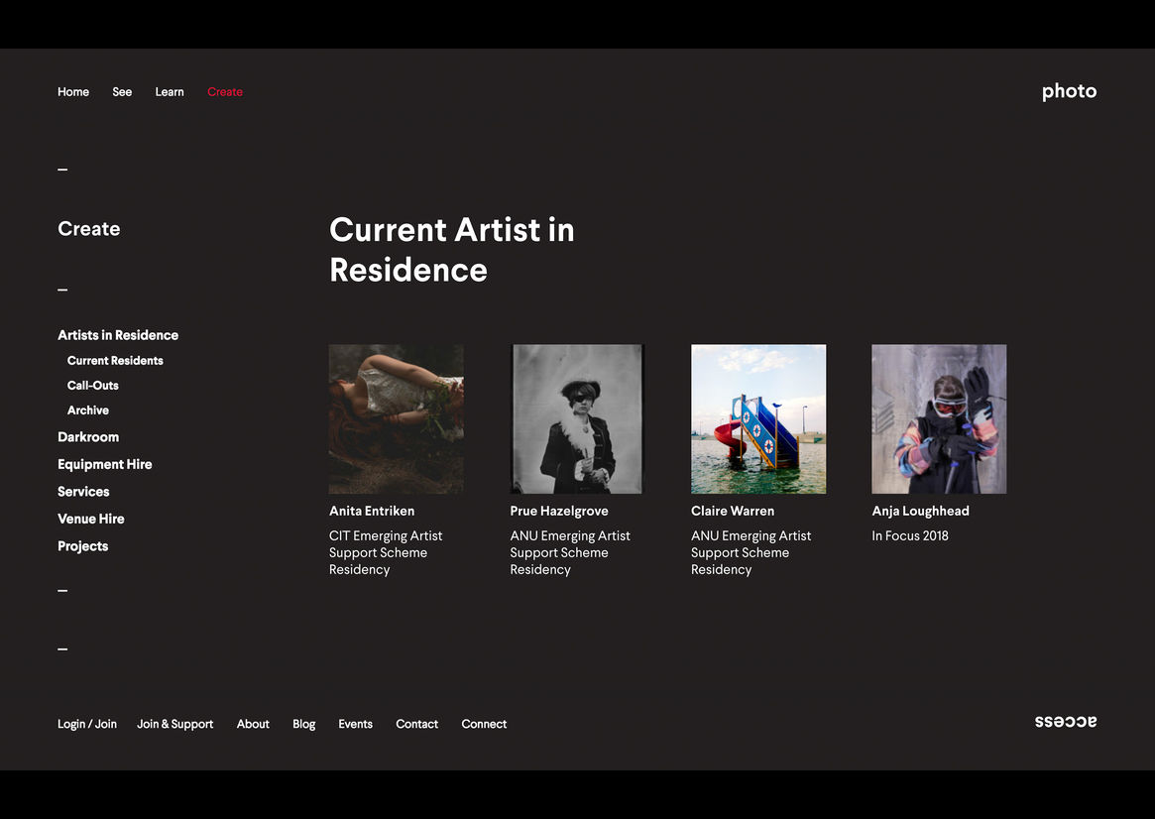Click the Anja Loughhead name link
The width and height of the screenshot is (1155, 819).
pos(920,511)
